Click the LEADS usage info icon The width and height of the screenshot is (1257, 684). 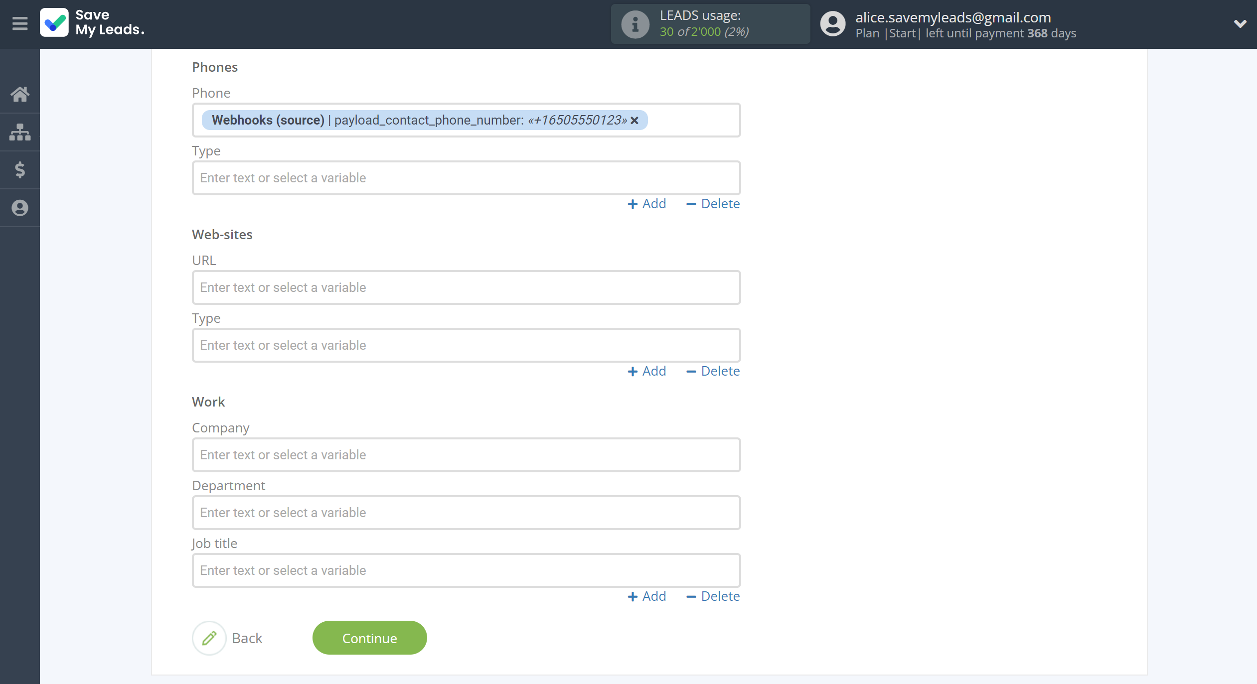(x=635, y=24)
